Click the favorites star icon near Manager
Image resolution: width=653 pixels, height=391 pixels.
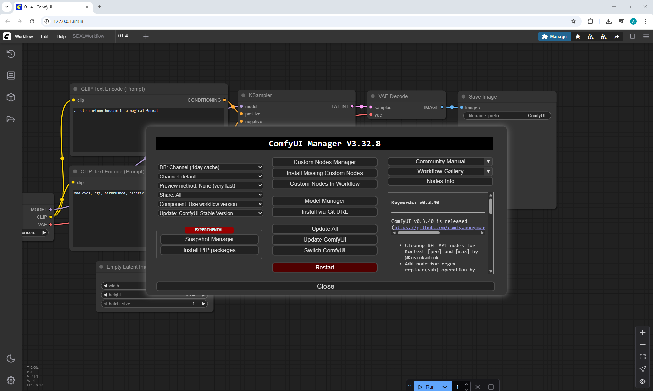pos(578,36)
